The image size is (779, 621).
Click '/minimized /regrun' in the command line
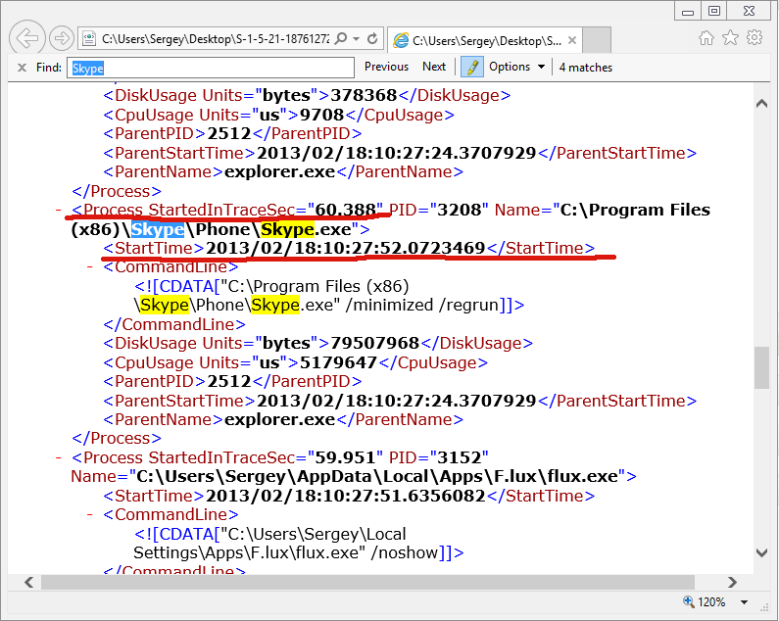click(421, 305)
